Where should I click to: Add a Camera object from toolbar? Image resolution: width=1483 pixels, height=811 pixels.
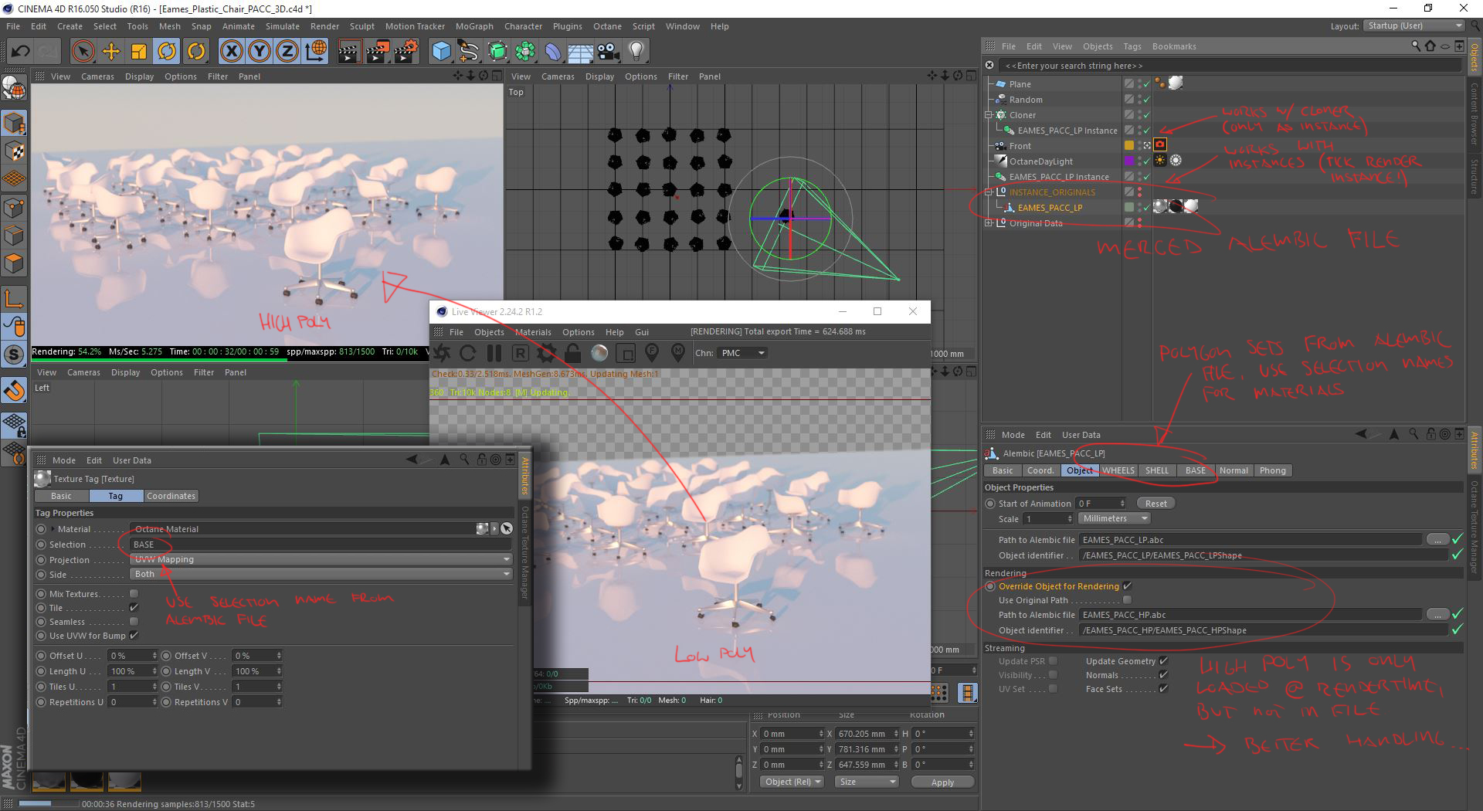(609, 52)
